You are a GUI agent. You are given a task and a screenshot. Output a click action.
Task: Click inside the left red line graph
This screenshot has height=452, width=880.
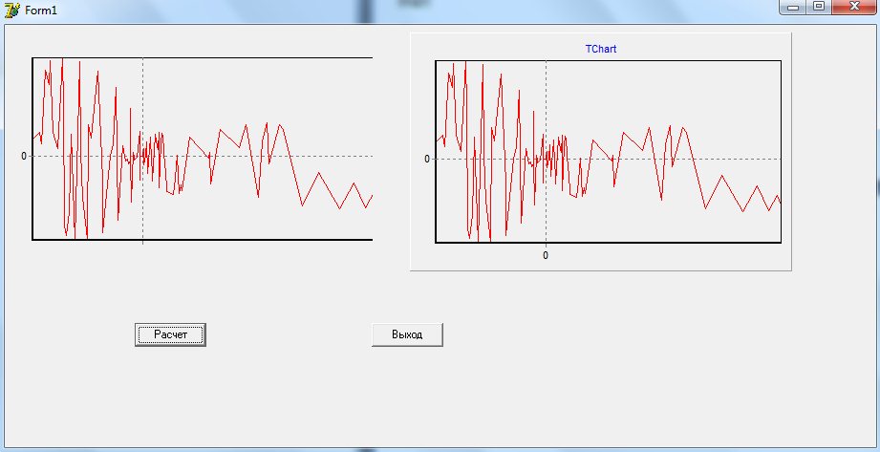click(x=203, y=149)
